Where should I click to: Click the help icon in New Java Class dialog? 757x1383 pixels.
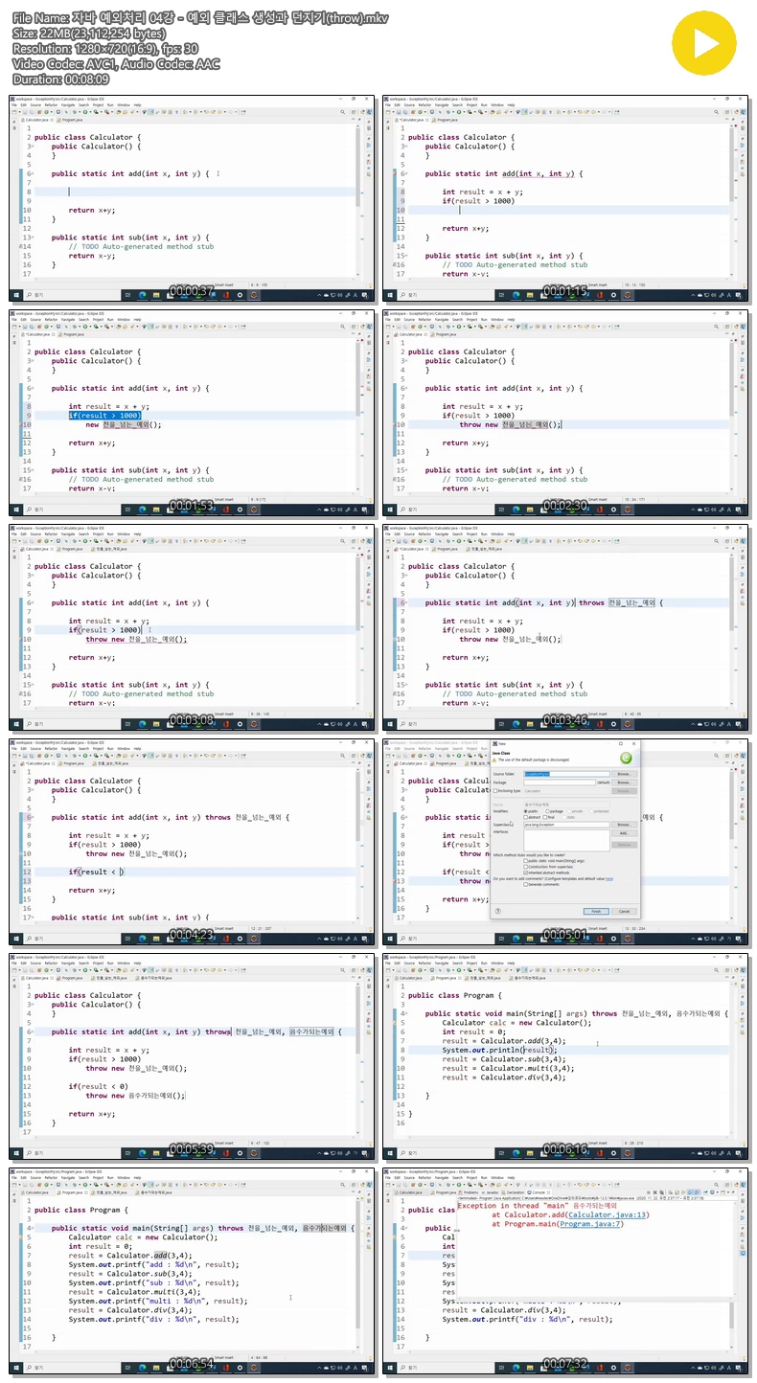(497, 911)
